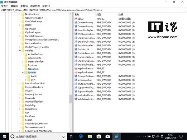Select the PromptOnSecu... value entry
Viewport: 187px width, 140px height.
pyautogui.click(x=86, y=76)
